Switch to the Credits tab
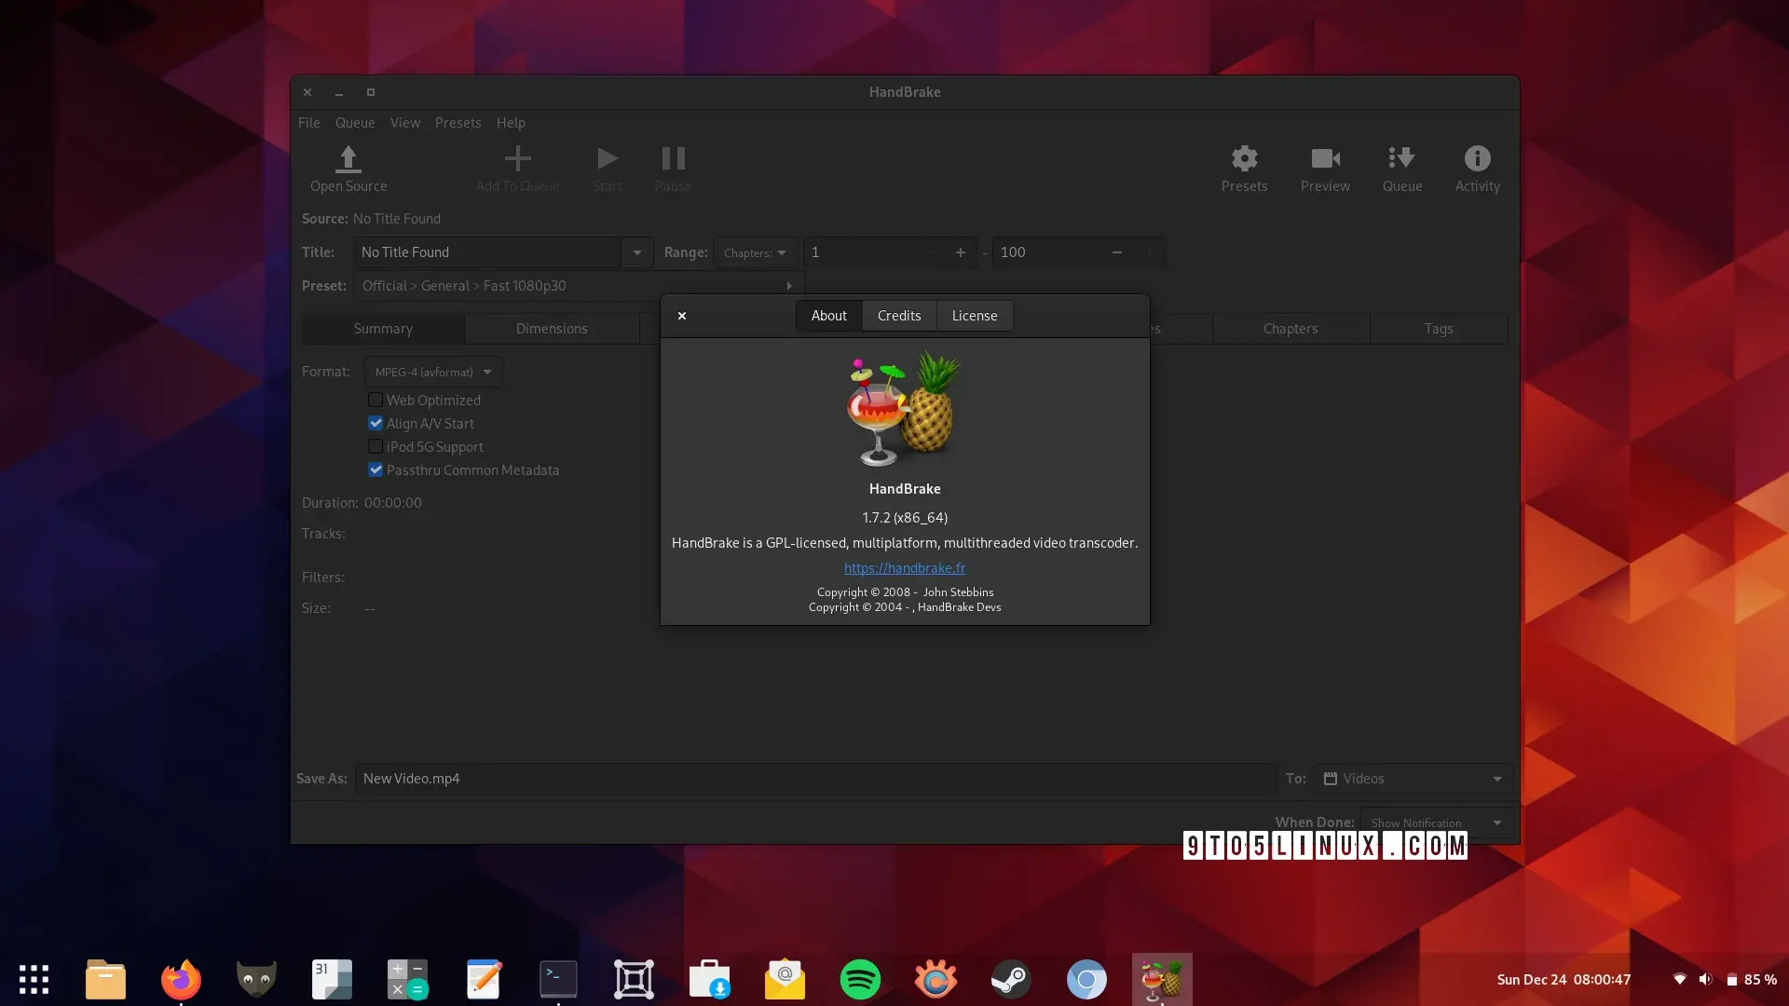 click(x=899, y=316)
